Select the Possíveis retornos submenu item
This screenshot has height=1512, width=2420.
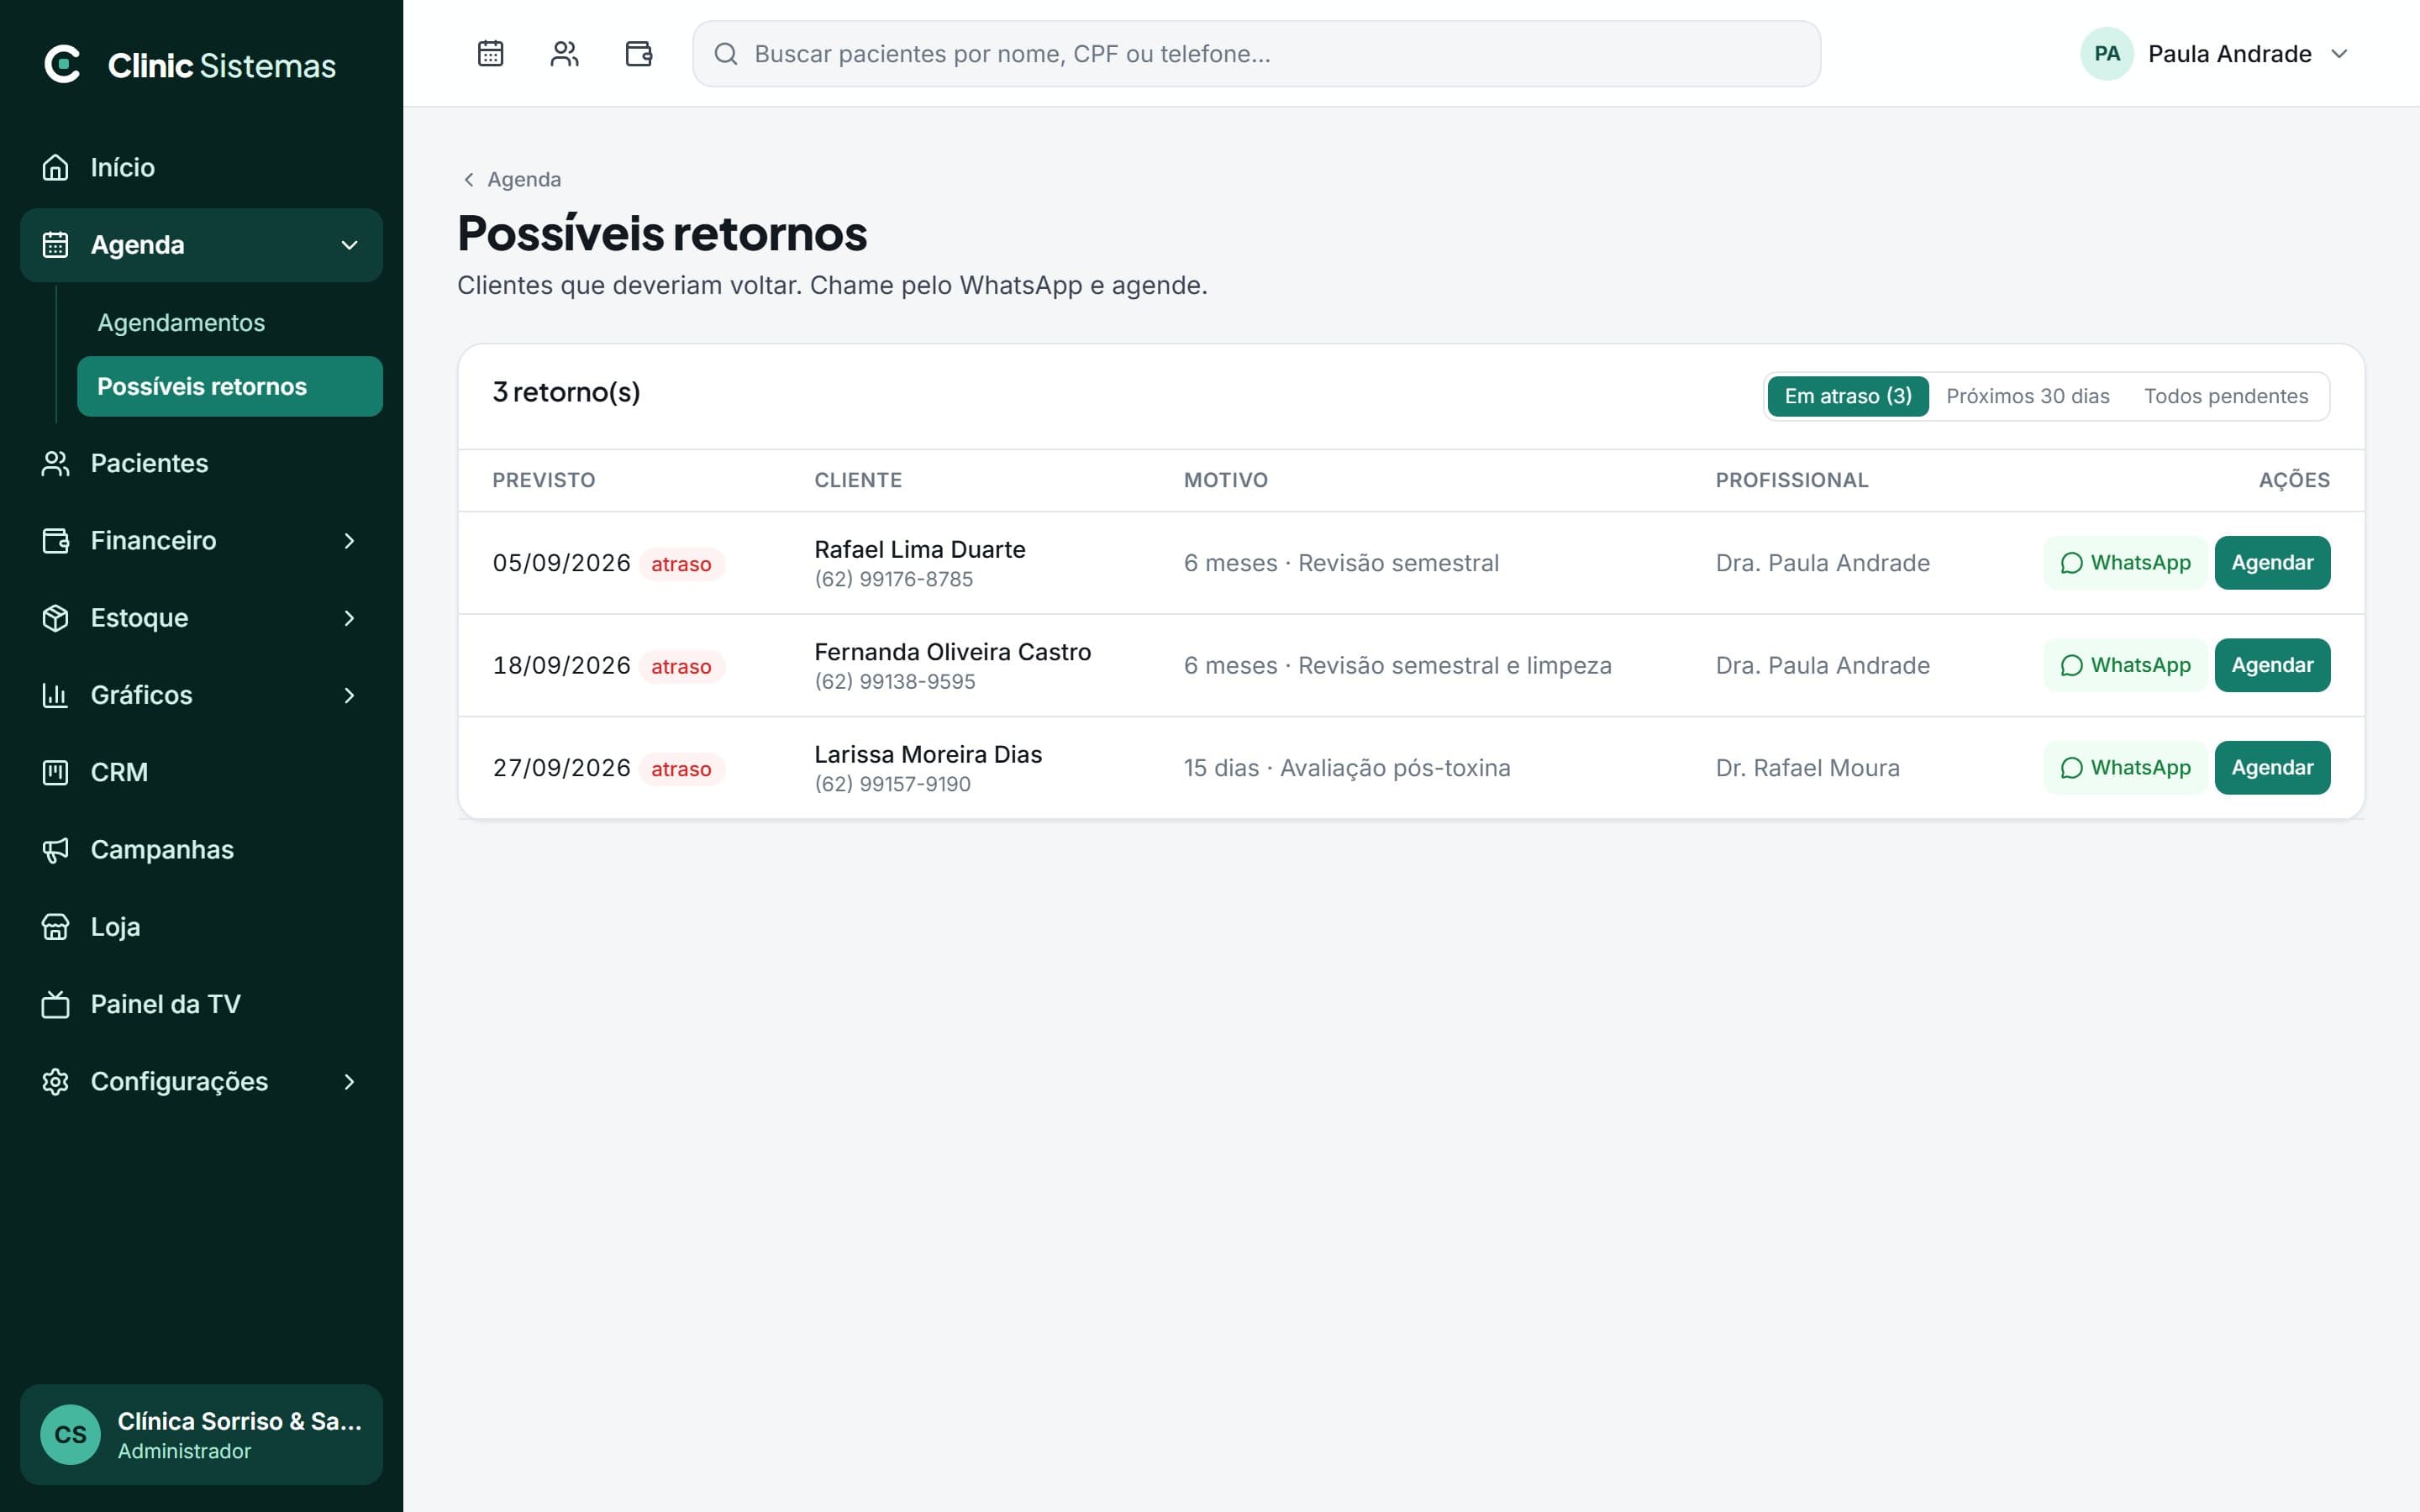230,386
